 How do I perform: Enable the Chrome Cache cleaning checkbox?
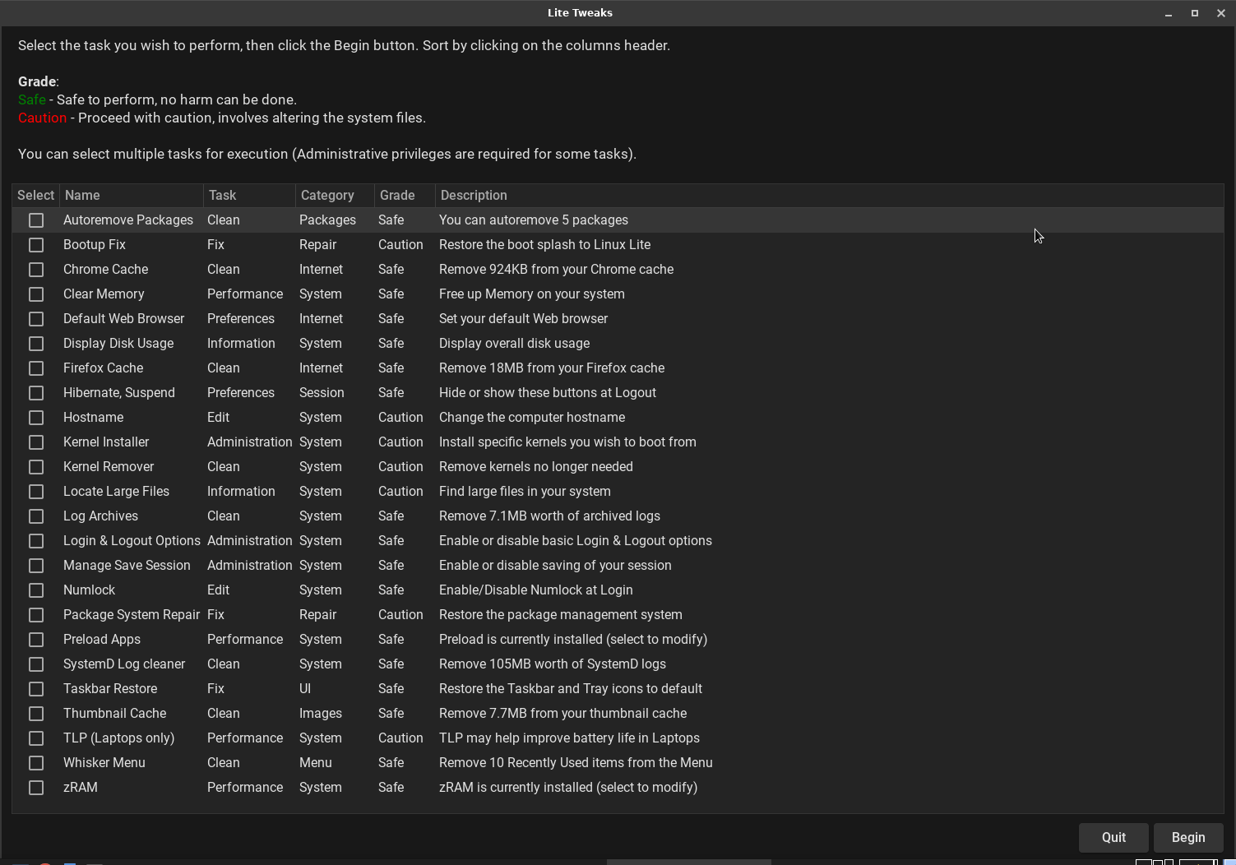click(x=36, y=270)
